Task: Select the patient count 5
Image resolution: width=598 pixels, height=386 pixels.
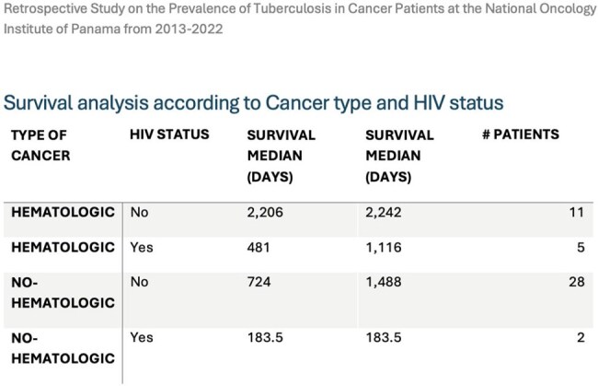Action: click(x=581, y=248)
